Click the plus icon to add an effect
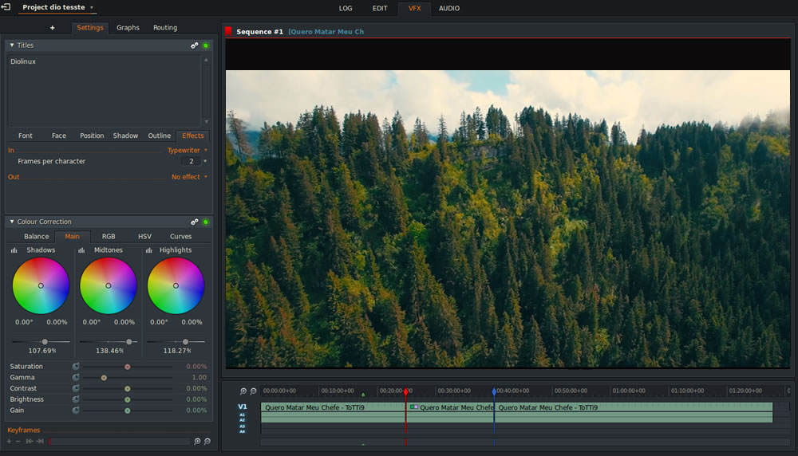The height and width of the screenshot is (456, 798). tap(53, 28)
